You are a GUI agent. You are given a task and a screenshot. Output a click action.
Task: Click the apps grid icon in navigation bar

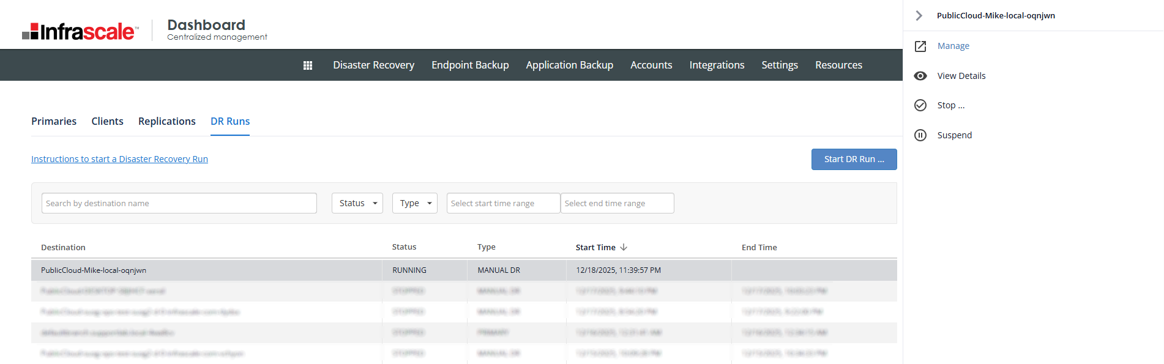click(308, 65)
